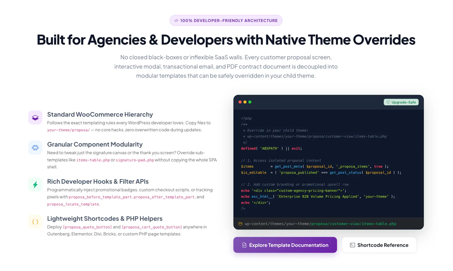This screenshot has height=271, width=453.
Task: Click the 'Override in your child theme' comment
Action: (x=276, y=131)
